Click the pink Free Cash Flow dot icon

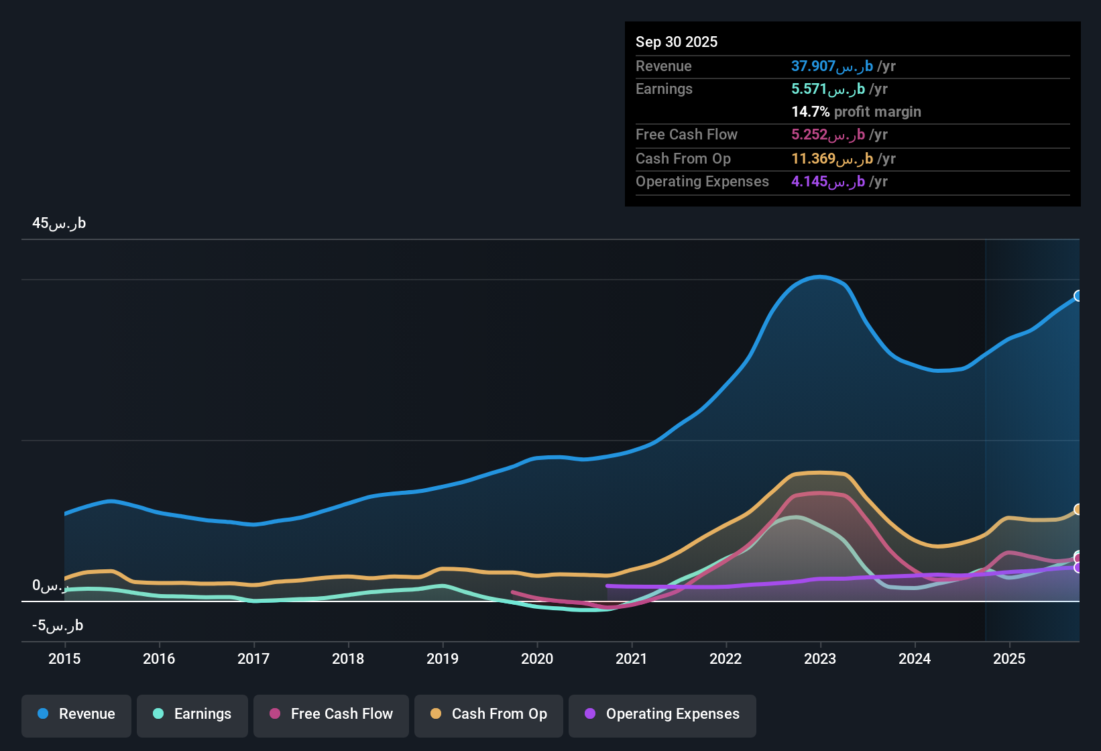(x=275, y=714)
